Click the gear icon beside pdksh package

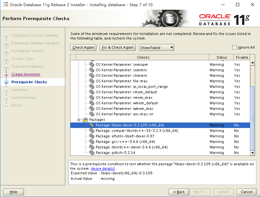click(92, 153)
